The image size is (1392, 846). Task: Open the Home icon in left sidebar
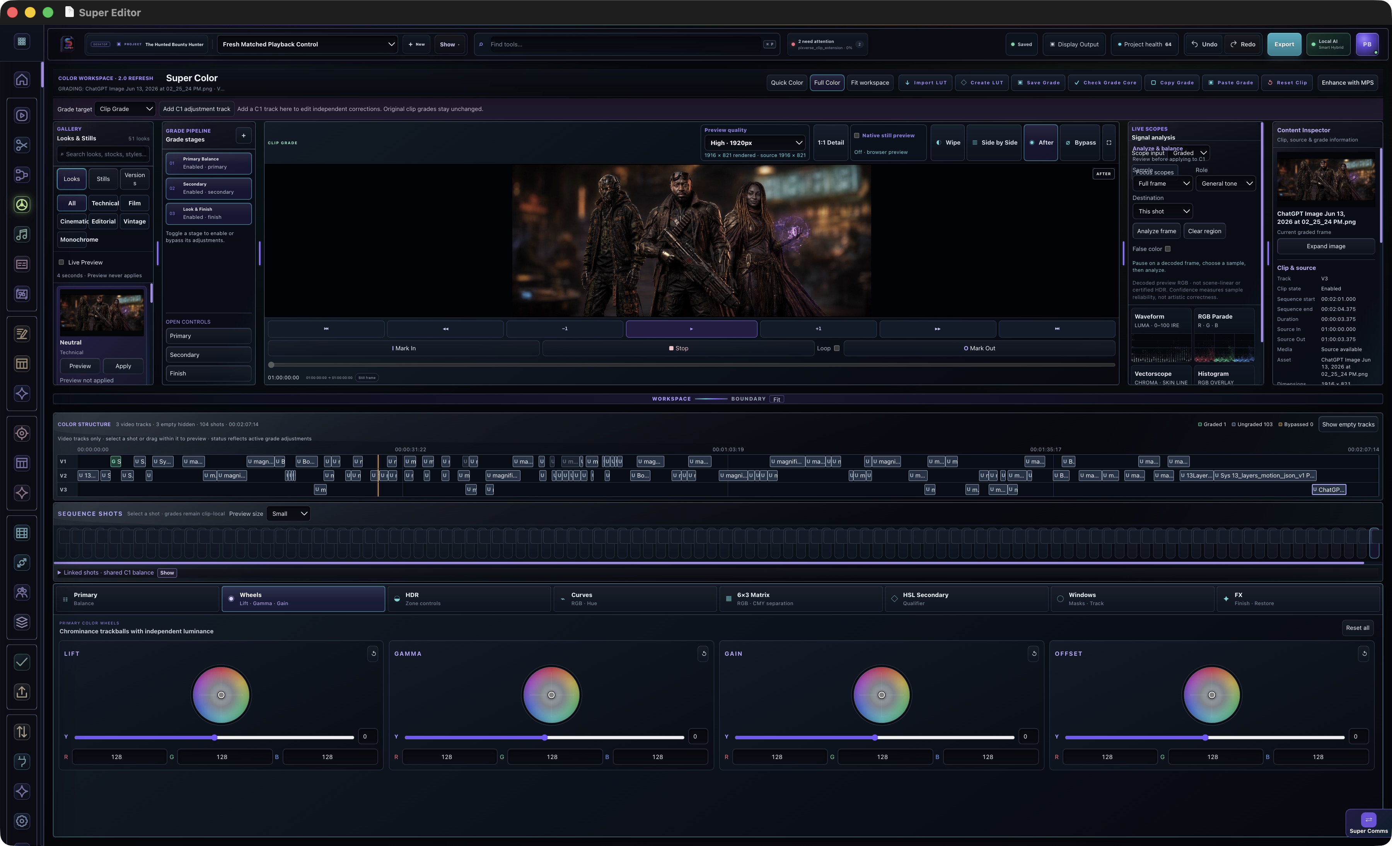pos(22,80)
